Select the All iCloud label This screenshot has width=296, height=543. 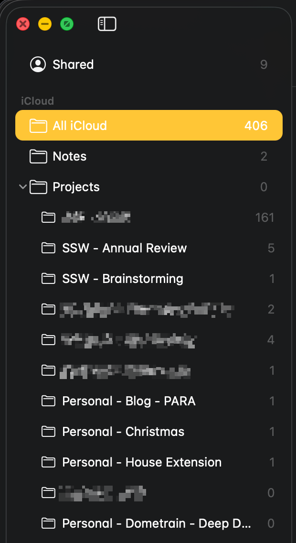click(x=80, y=126)
